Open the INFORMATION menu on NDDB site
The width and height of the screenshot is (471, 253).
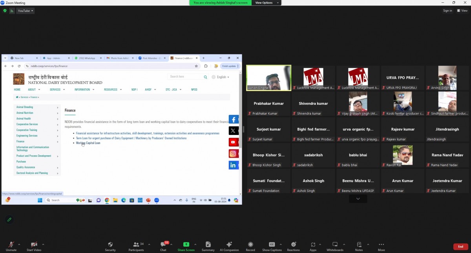[x=84, y=89]
